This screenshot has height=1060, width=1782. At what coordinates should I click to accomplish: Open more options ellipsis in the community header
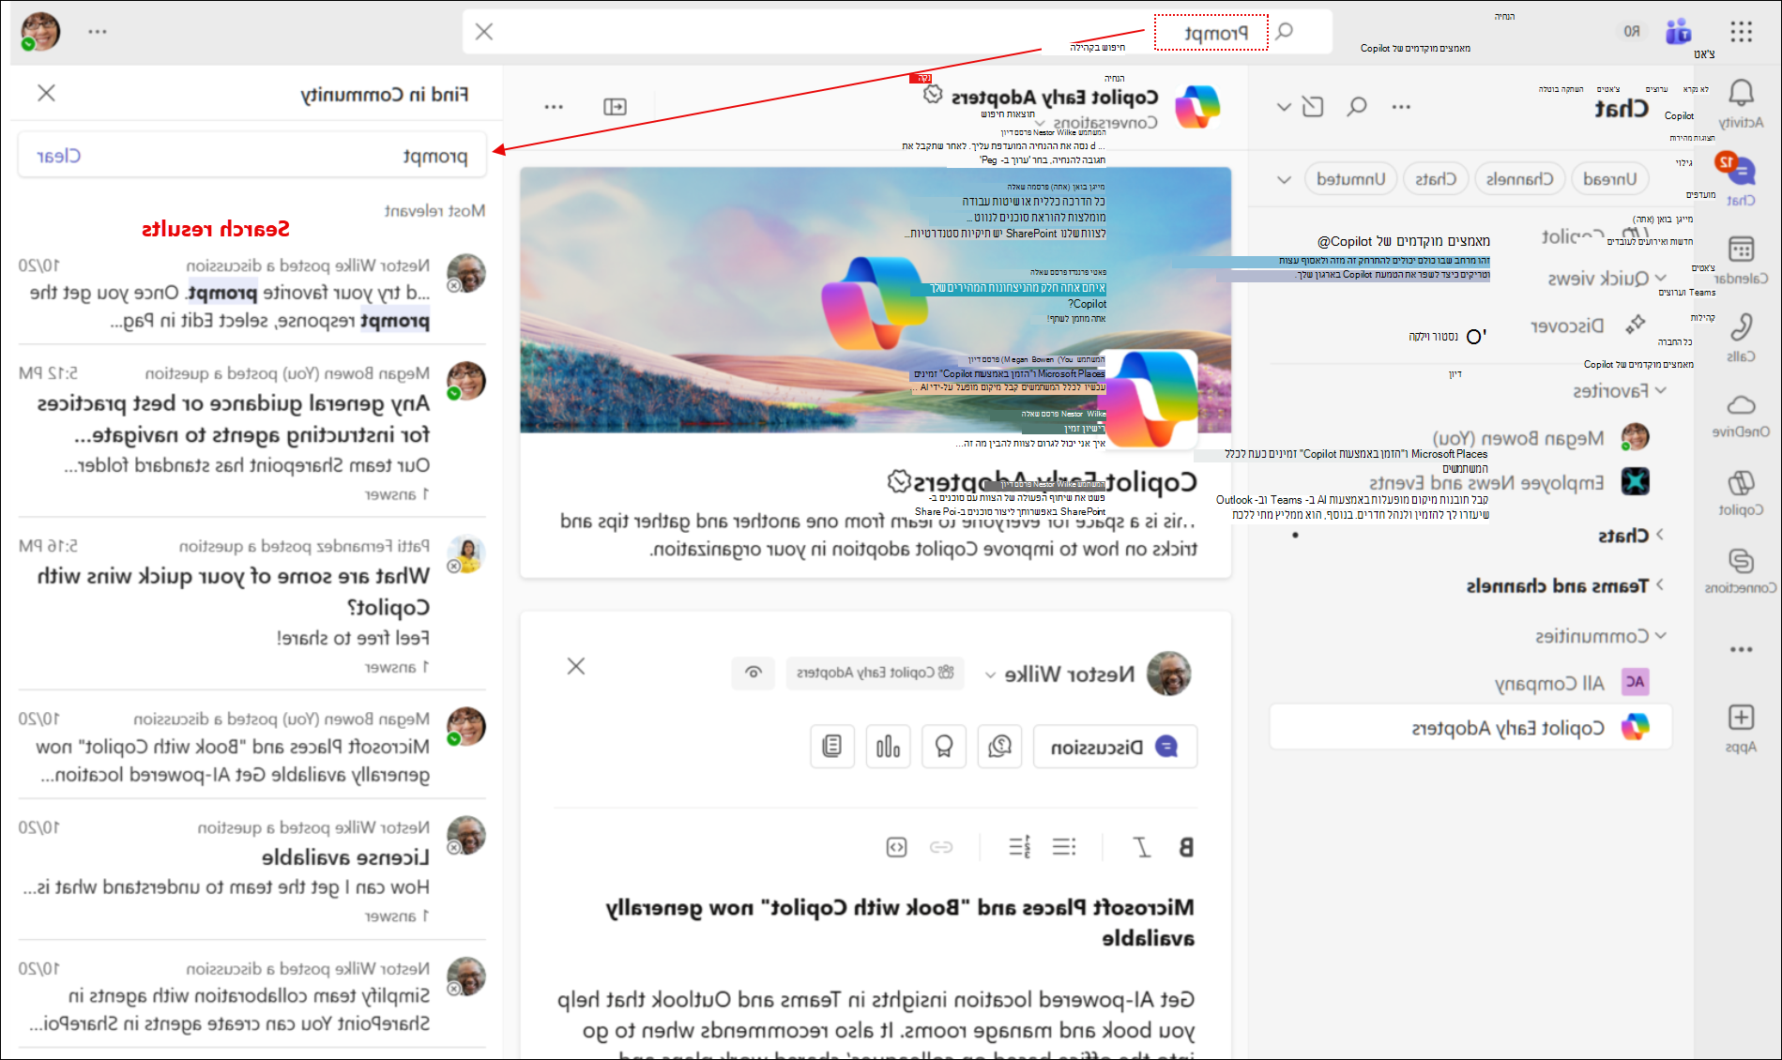click(x=554, y=107)
